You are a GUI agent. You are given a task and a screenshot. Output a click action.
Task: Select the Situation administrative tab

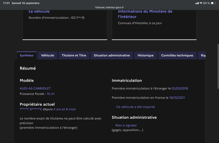[x=112, y=56]
